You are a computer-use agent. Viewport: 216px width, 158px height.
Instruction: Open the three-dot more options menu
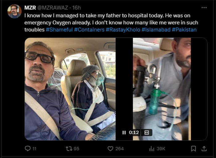coord(204,7)
